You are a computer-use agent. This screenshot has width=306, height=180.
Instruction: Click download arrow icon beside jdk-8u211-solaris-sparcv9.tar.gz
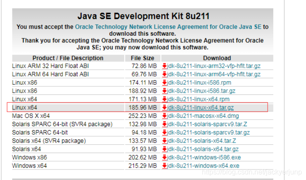165,132
